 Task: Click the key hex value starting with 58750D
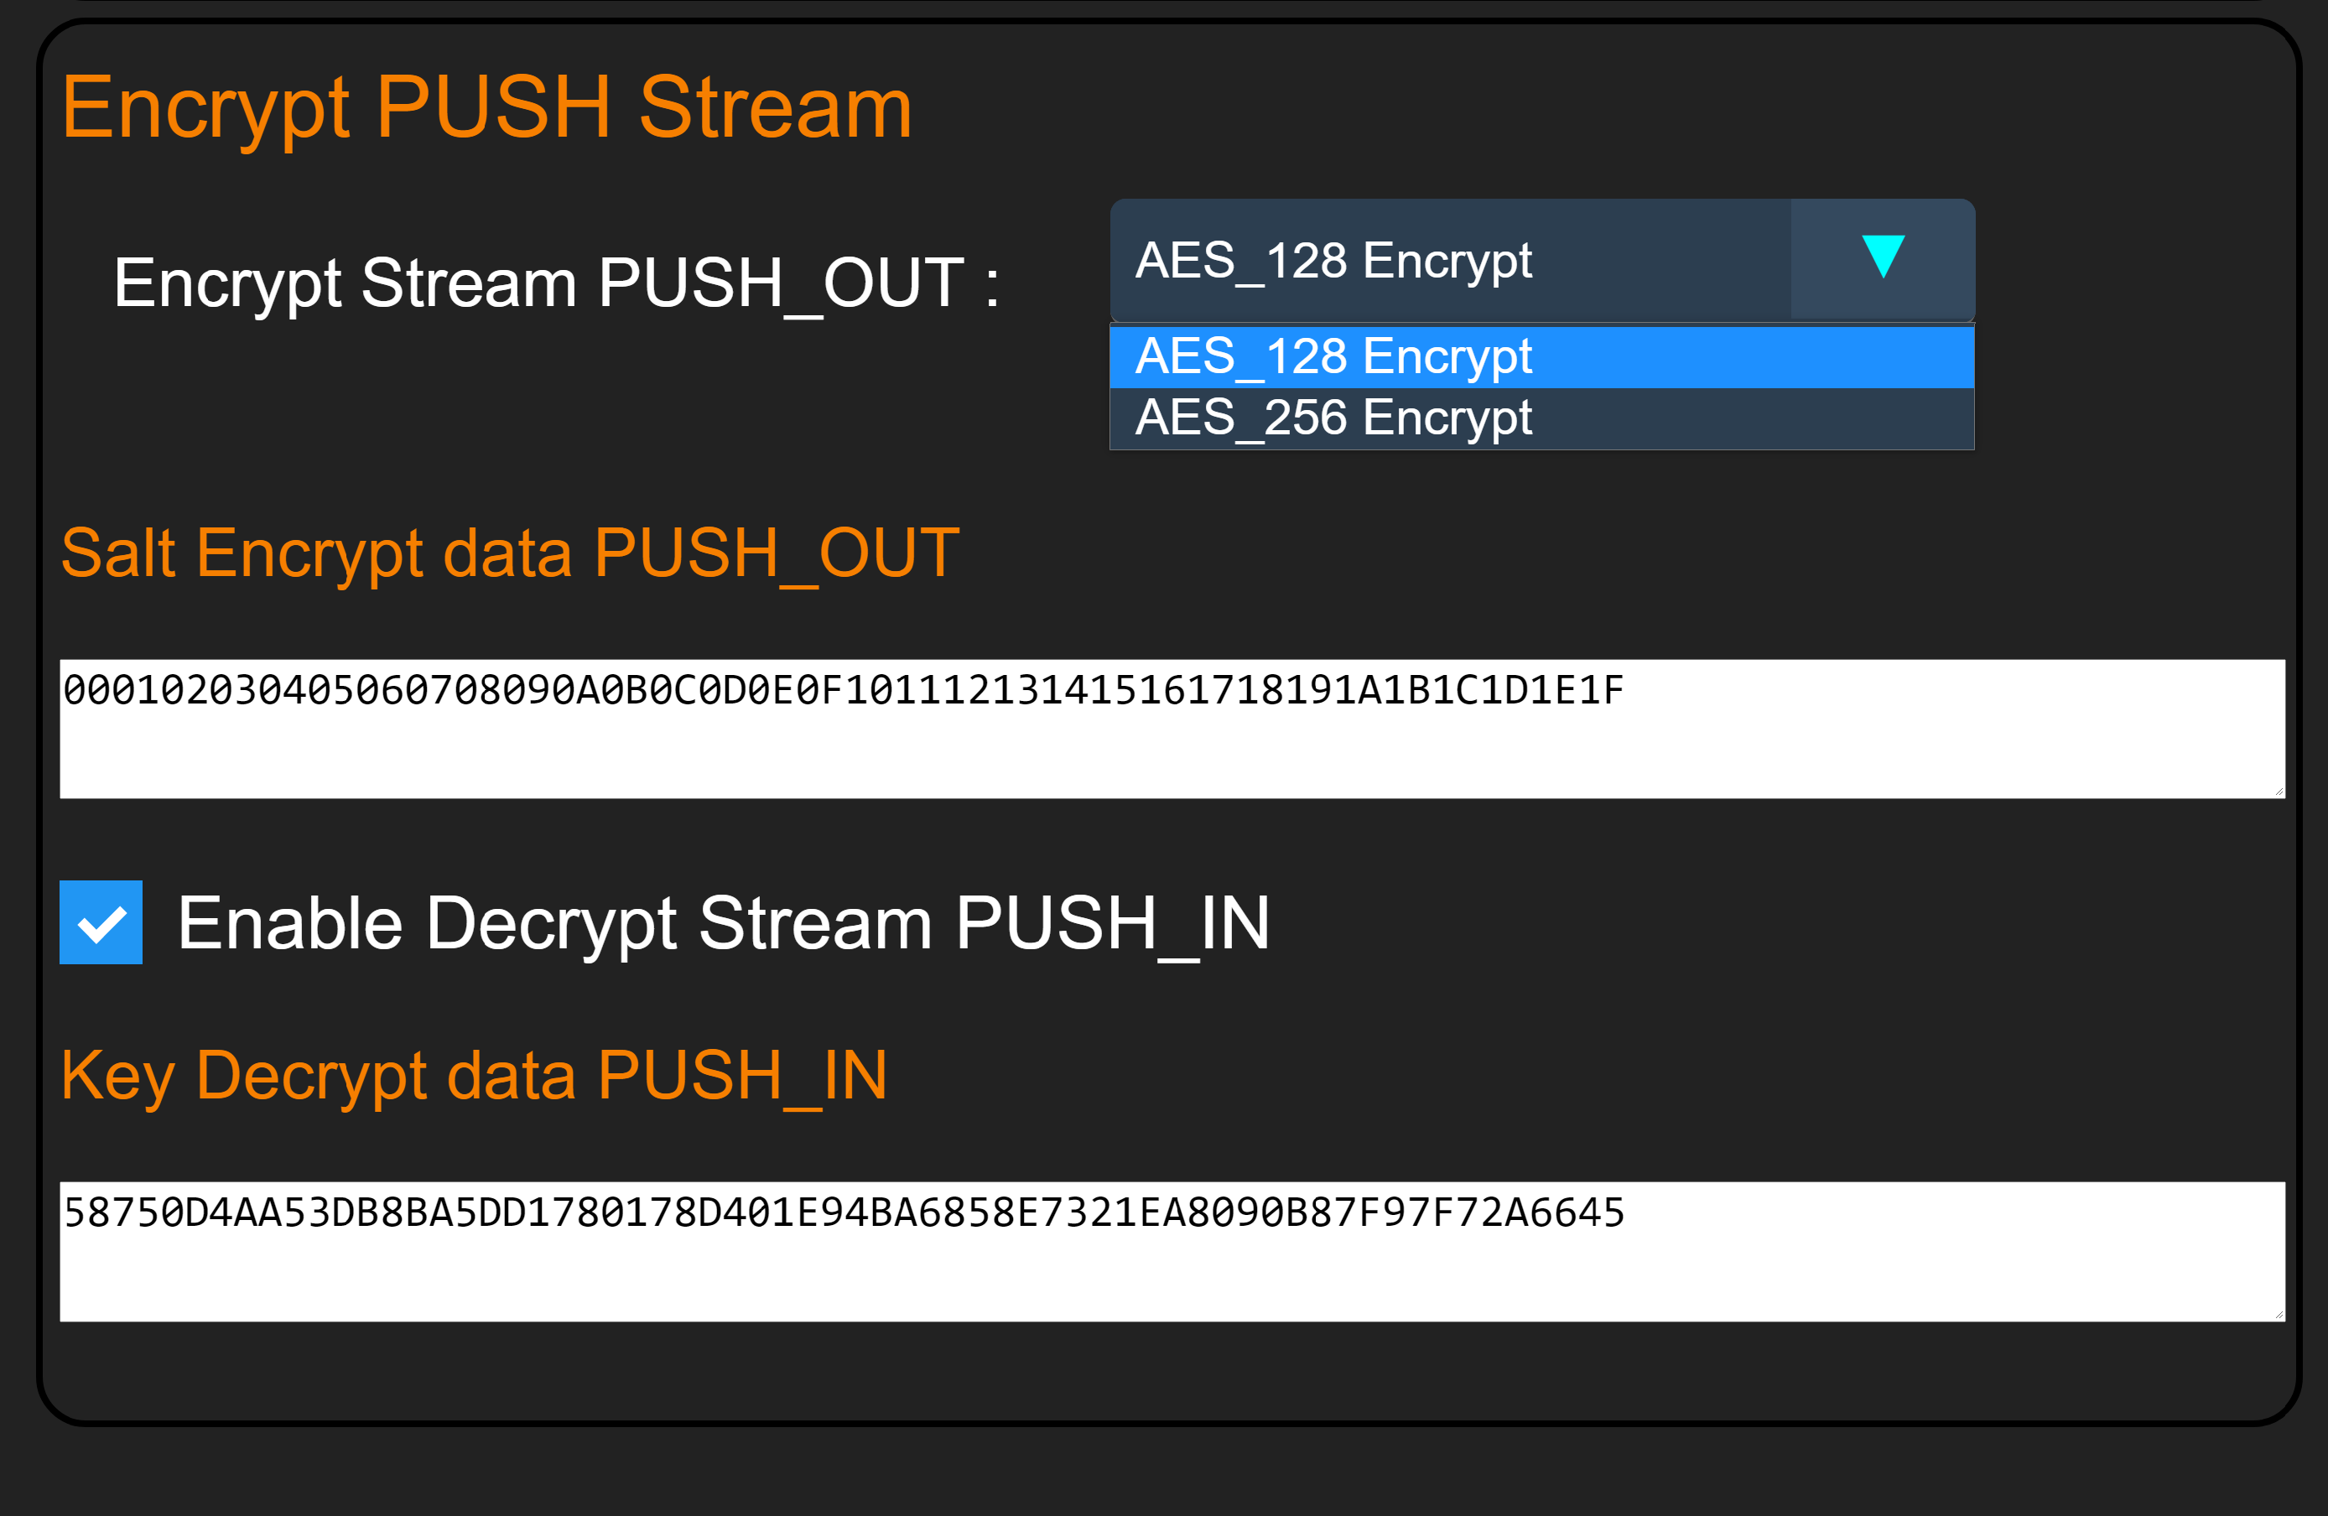[x=841, y=1214]
